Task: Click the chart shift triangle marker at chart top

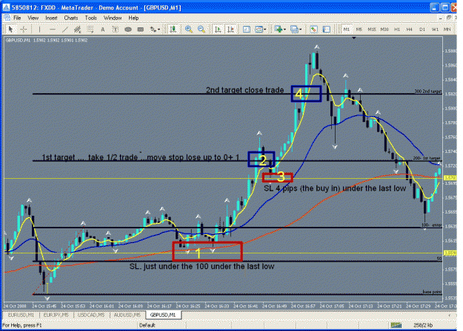Action: coord(354,38)
